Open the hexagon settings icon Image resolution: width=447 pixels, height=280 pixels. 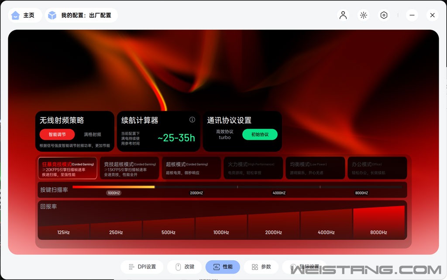pyautogui.click(x=384, y=15)
